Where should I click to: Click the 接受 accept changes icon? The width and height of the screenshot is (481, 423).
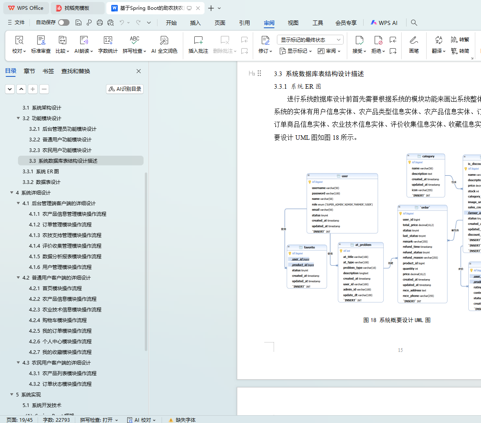point(359,40)
